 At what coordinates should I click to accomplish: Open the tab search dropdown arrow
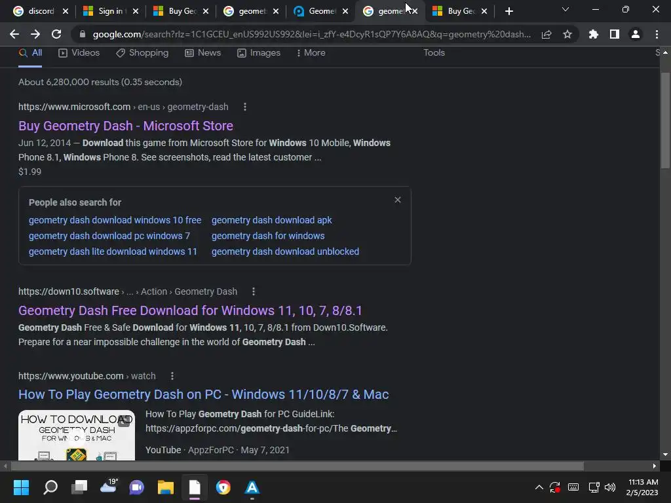566,9
